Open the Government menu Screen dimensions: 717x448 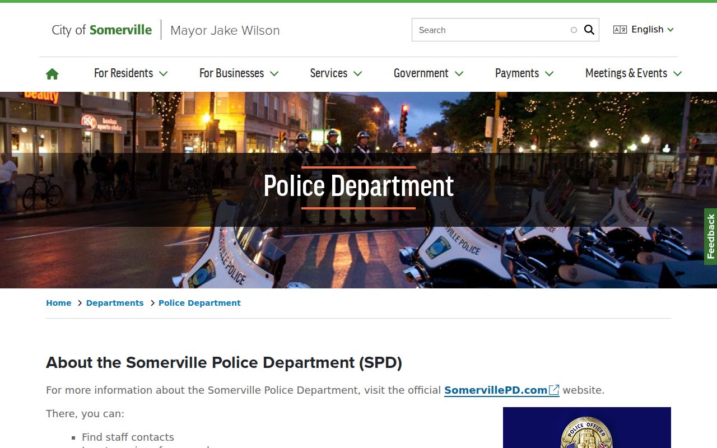[421, 73]
